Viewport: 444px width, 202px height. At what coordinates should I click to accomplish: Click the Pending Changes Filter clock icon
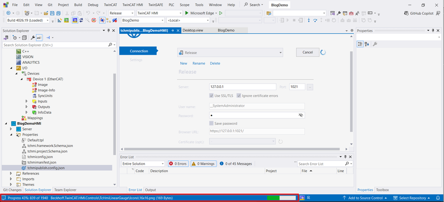click(14, 38)
